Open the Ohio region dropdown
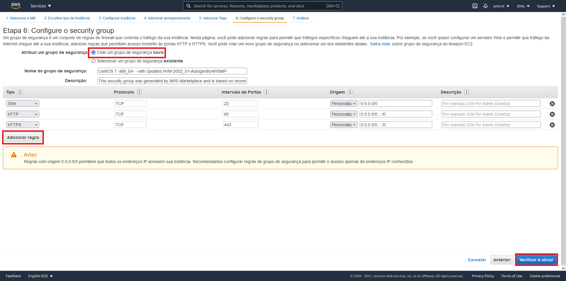 click(523, 6)
